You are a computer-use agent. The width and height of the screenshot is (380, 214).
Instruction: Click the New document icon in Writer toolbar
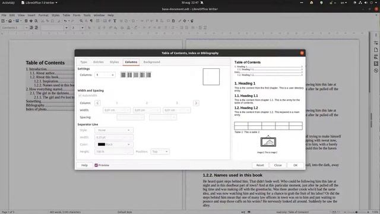tap(3, 21)
